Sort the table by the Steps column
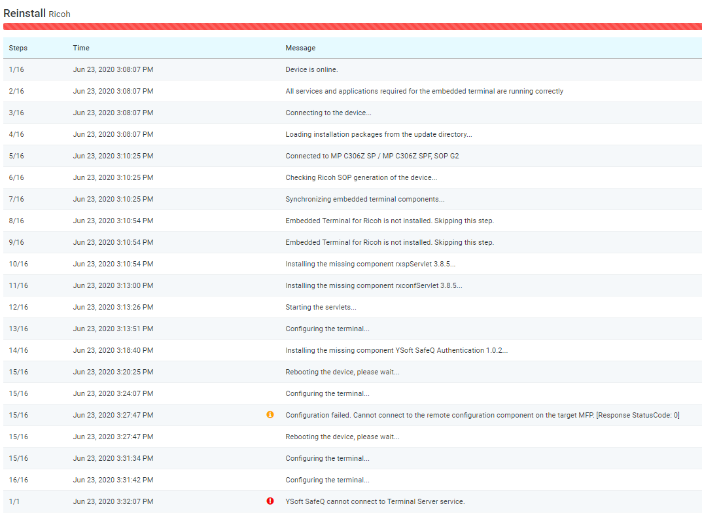The image size is (702, 521). [x=18, y=47]
